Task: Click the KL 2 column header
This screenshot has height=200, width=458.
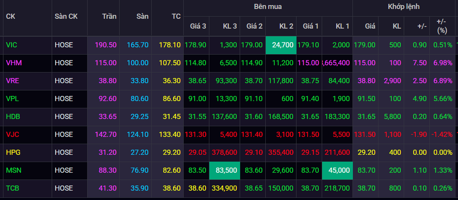Action: click(x=286, y=26)
